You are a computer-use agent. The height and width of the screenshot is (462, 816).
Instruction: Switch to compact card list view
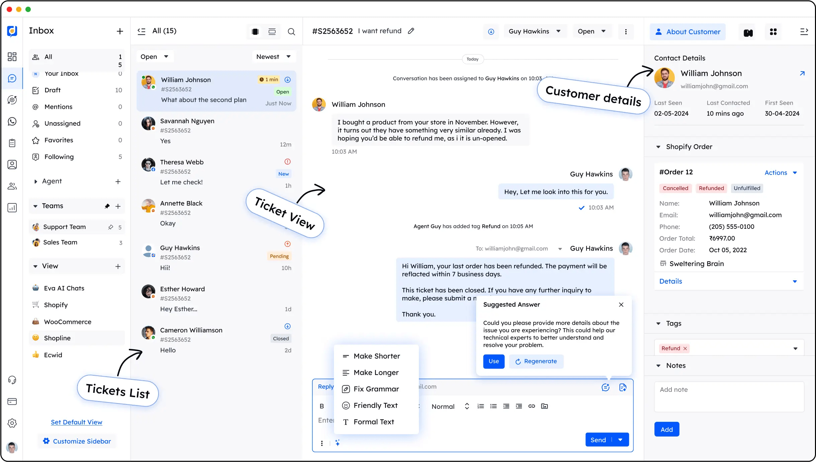tap(255, 32)
